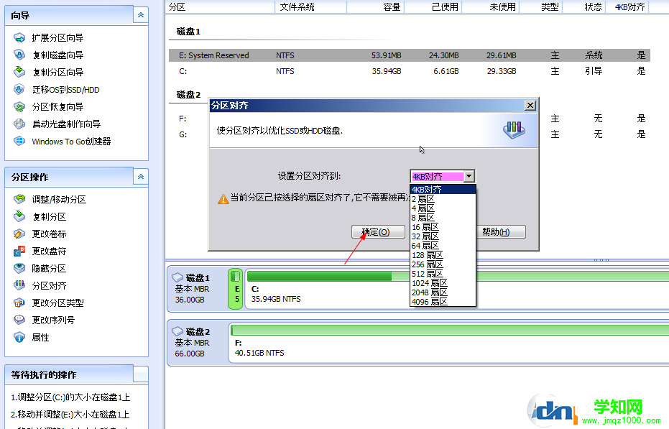The image size is (669, 429).
Task: Click 磁盘1 group header in partition list
Action: [188, 32]
